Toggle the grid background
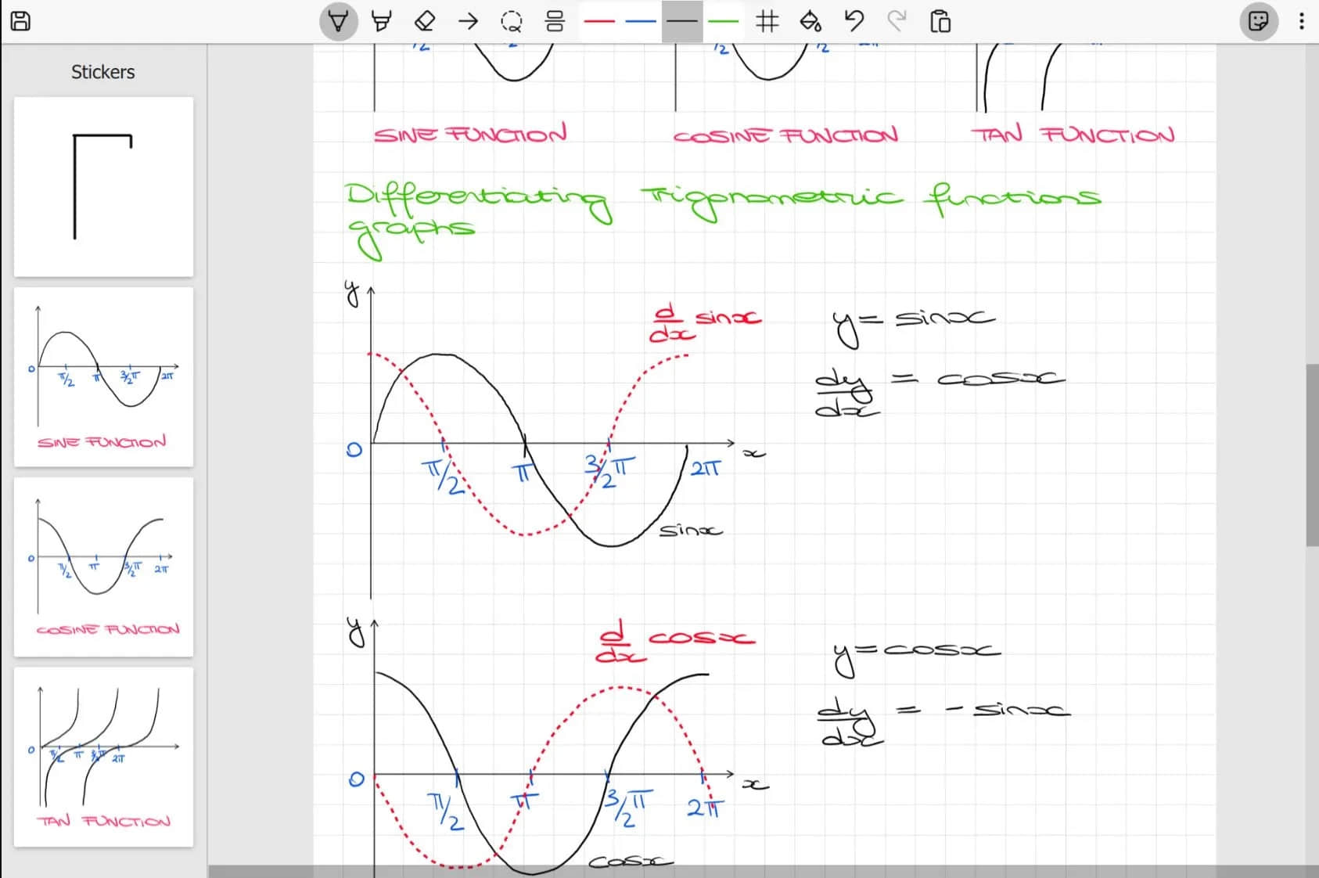The height and width of the screenshot is (878, 1319). click(x=767, y=21)
